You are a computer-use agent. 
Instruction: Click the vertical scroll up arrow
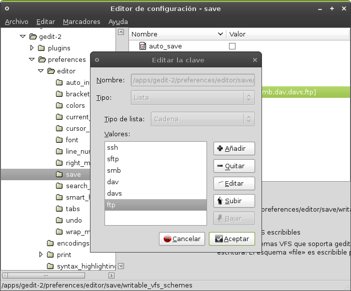(121, 32)
